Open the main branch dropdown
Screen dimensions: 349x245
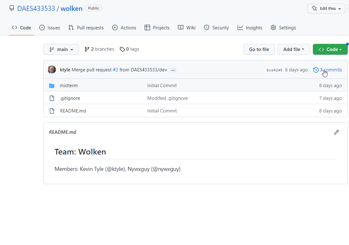click(x=61, y=49)
